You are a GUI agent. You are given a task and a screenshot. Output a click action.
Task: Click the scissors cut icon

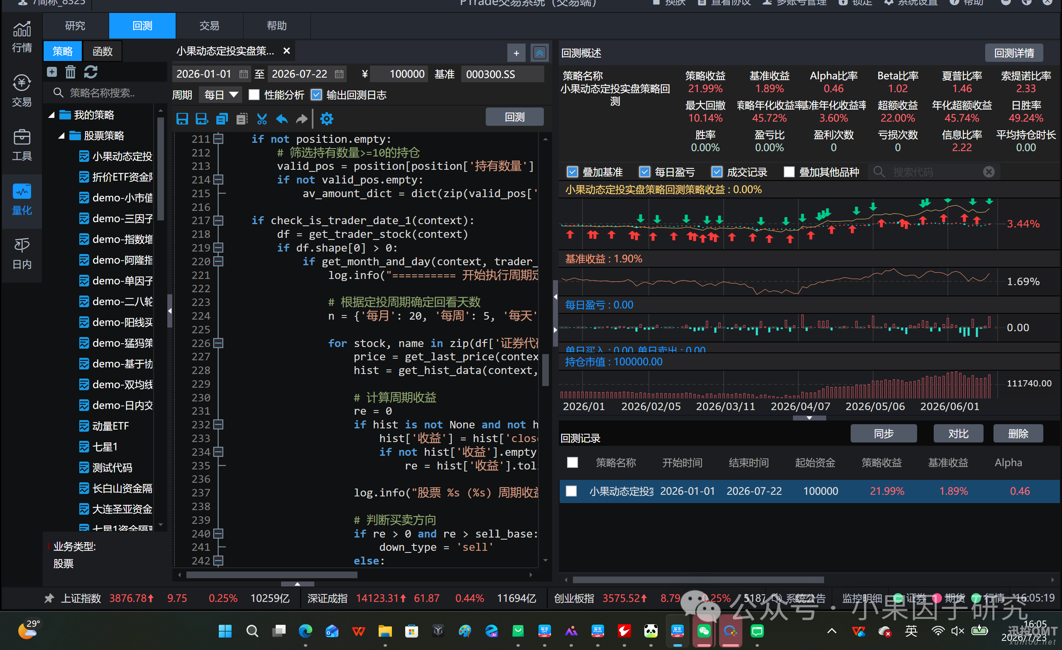262,119
